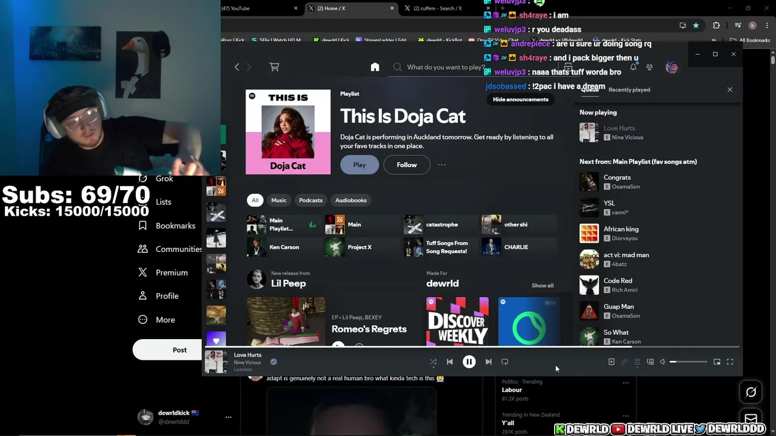
Task: Open the Romeo's Regrets EP title
Action: click(369, 329)
